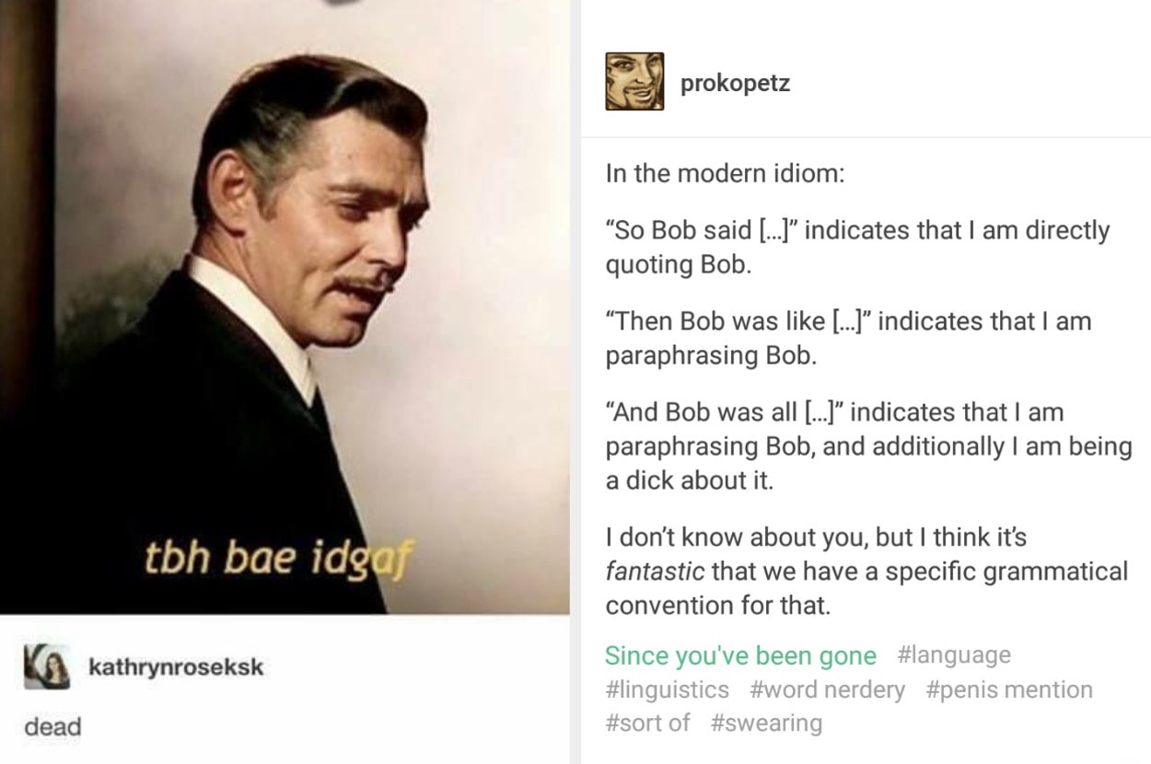This screenshot has width=1151, height=764.
Task: Open the green "Since you've been gone" link
Action: (x=740, y=655)
